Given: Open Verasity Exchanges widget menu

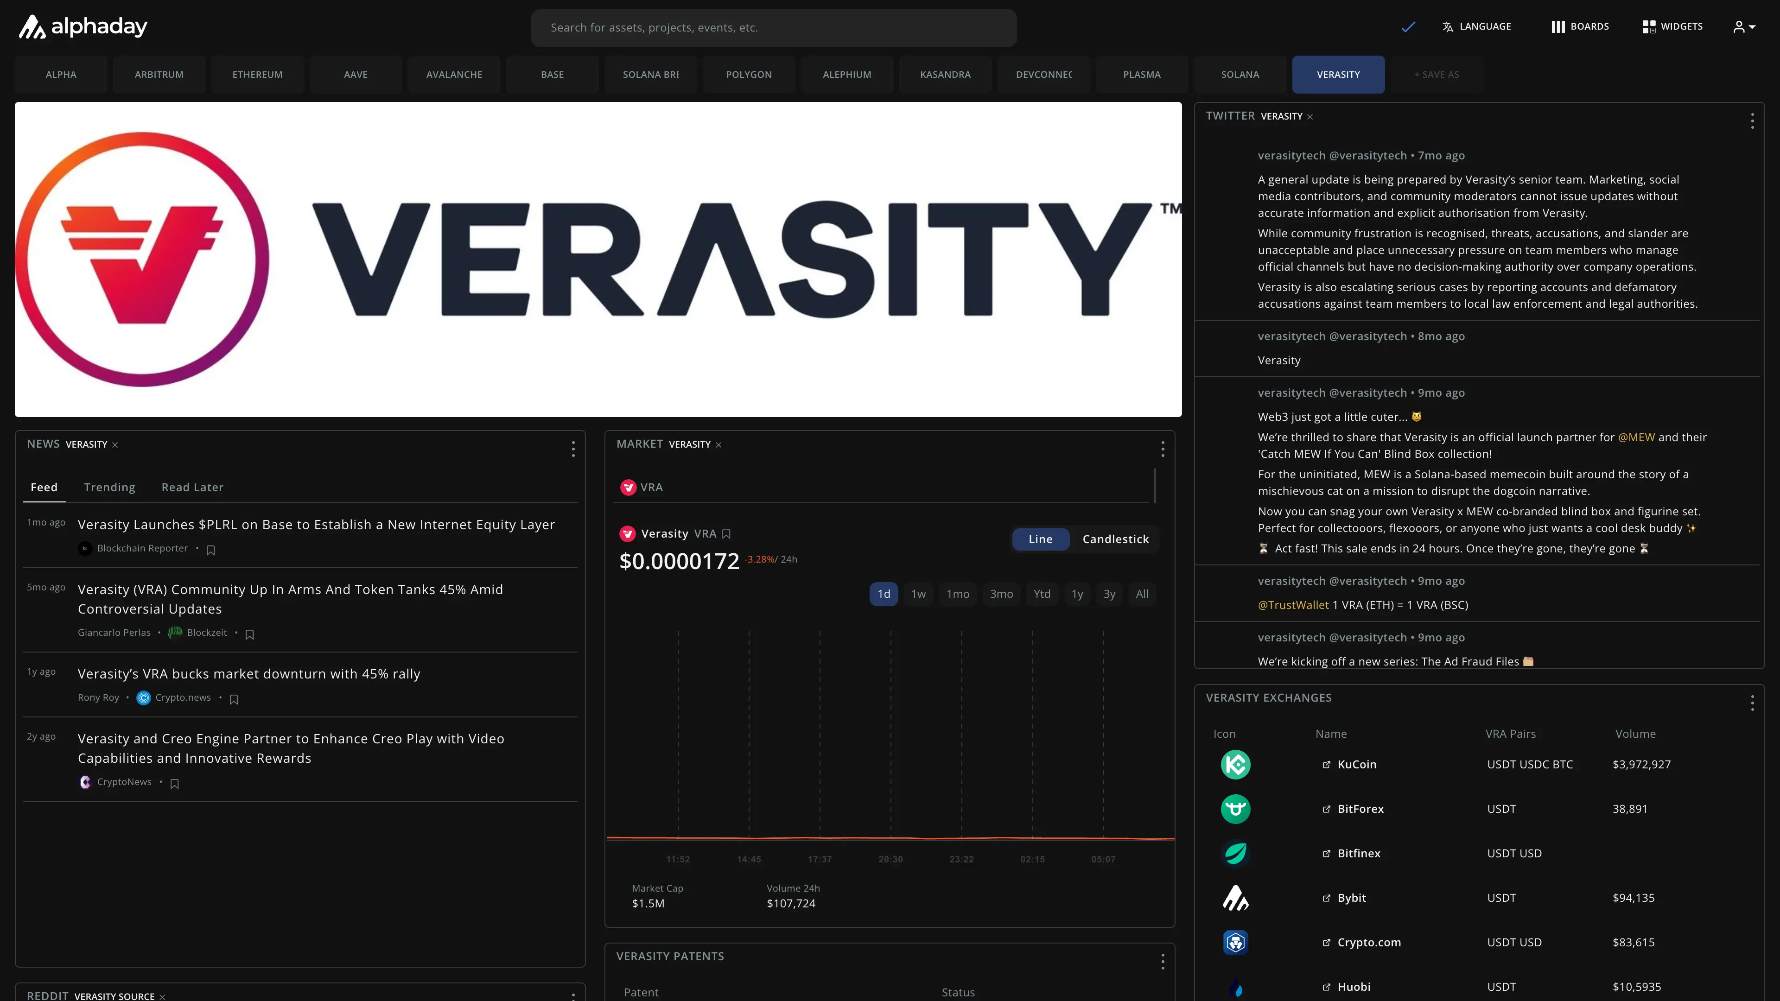Looking at the screenshot, I should (1752, 703).
